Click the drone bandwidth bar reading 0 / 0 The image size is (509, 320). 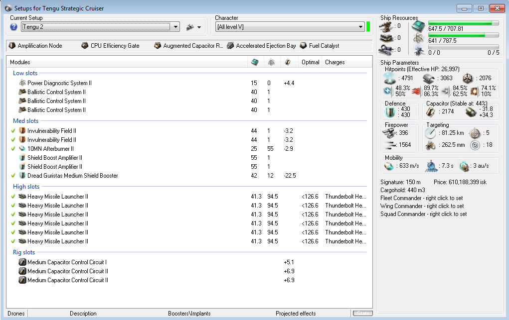[x=464, y=47]
